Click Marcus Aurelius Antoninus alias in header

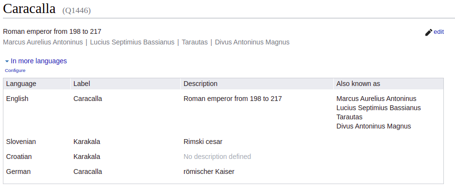[43, 42]
